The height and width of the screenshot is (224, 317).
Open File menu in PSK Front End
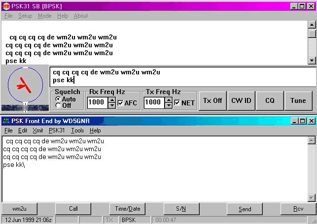(8, 130)
